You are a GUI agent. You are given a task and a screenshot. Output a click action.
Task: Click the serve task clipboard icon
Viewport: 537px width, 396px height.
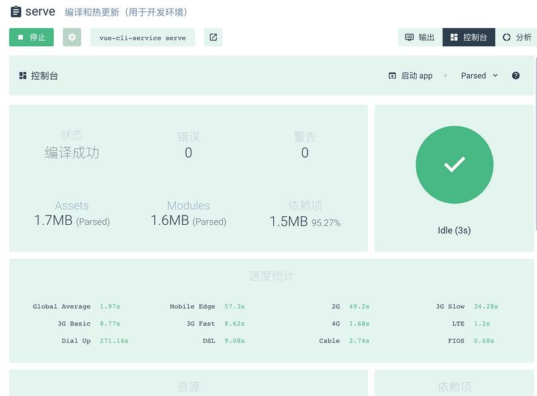[x=15, y=11]
